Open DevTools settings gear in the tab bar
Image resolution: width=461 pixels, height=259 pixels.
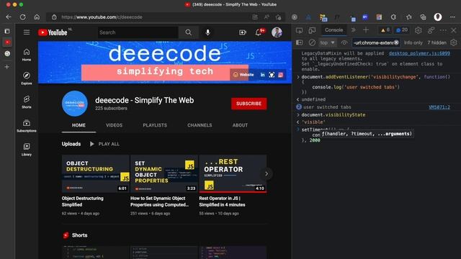pos(418,30)
